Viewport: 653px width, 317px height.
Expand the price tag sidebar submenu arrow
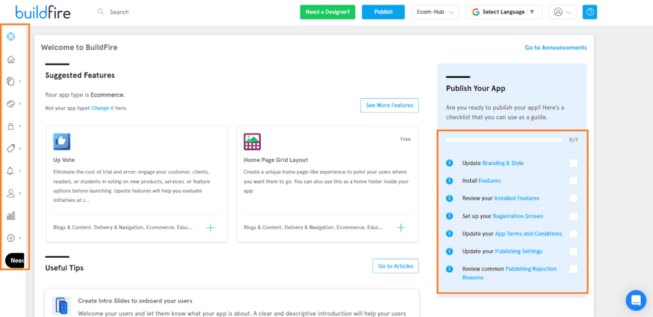click(x=20, y=148)
